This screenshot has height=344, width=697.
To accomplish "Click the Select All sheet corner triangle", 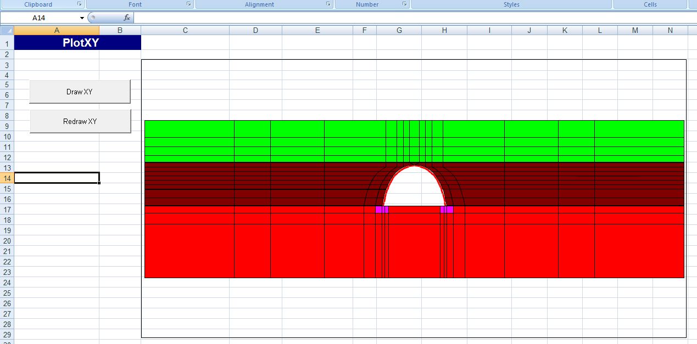I will [x=7, y=30].
